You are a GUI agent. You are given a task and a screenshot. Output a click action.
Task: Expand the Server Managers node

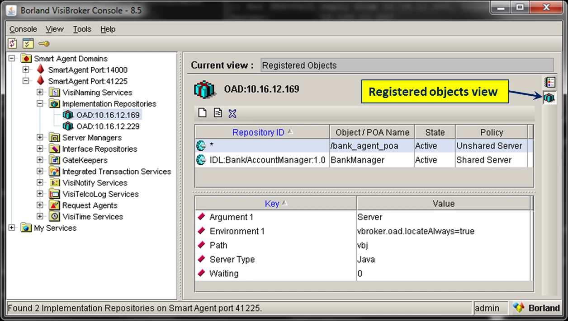pyautogui.click(x=40, y=137)
